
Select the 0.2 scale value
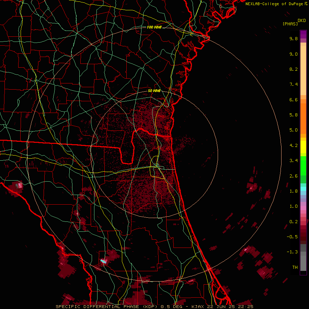[x=294, y=222]
